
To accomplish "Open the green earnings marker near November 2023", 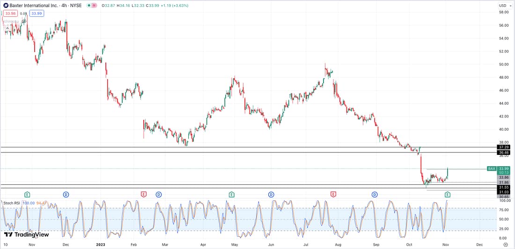I will (x=448, y=194).
